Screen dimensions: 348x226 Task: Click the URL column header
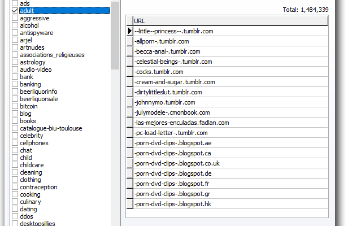coord(230,21)
